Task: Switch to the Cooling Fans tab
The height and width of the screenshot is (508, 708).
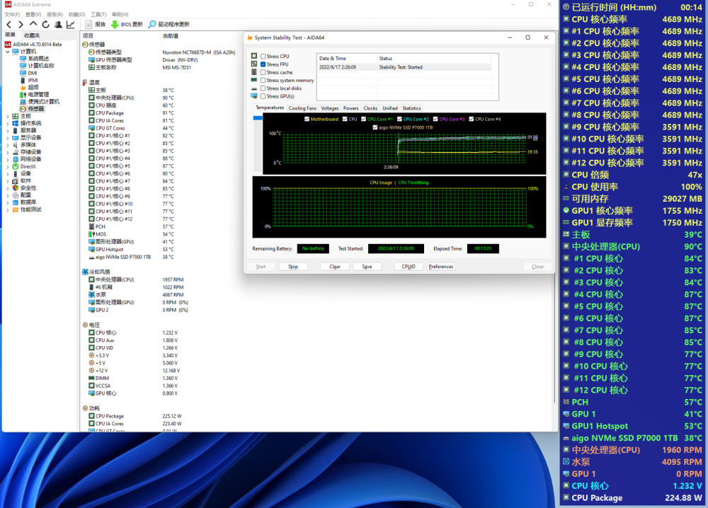Action: pyautogui.click(x=302, y=108)
